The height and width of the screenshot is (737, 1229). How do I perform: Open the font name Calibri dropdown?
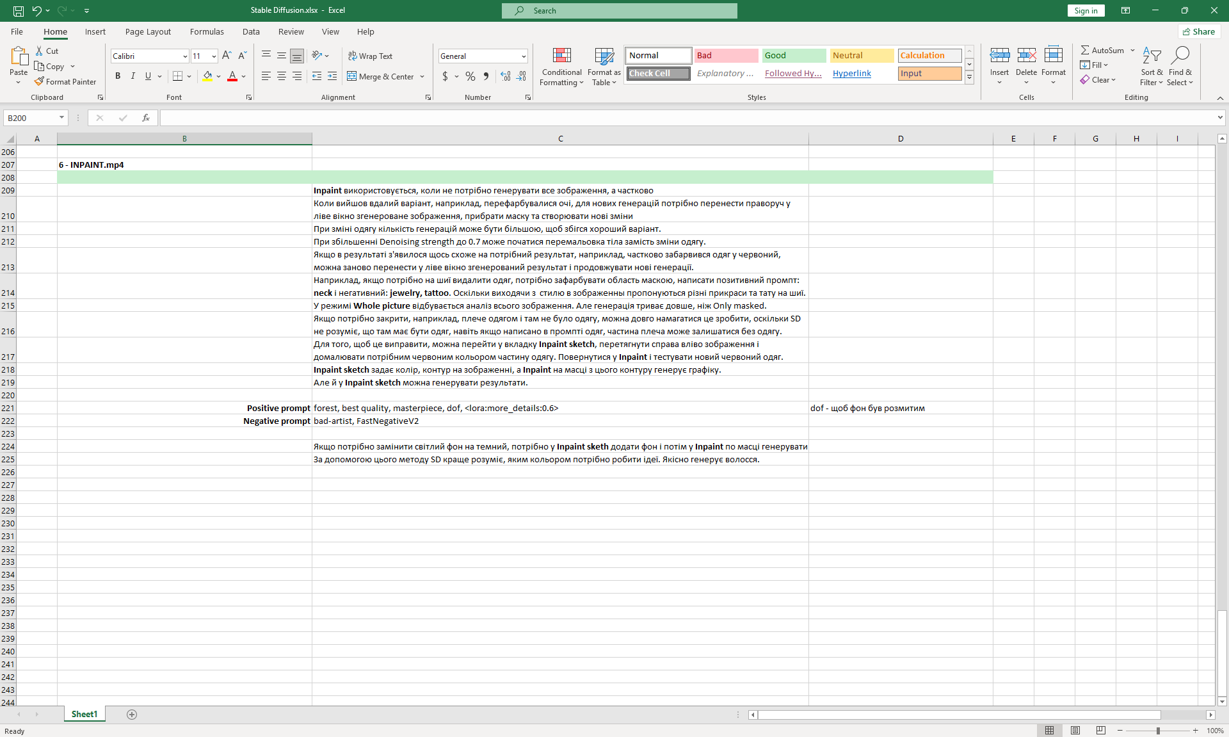(x=185, y=56)
